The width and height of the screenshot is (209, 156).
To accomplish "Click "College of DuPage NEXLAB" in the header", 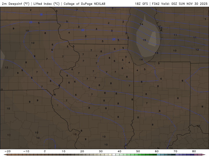I will point(84,4).
